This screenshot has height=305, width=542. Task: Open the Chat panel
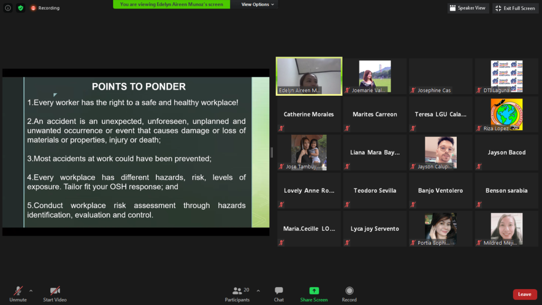(279, 294)
